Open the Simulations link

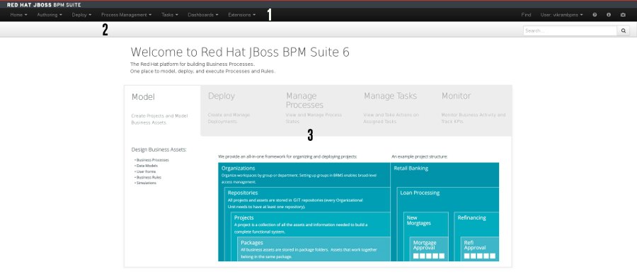click(147, 183)
